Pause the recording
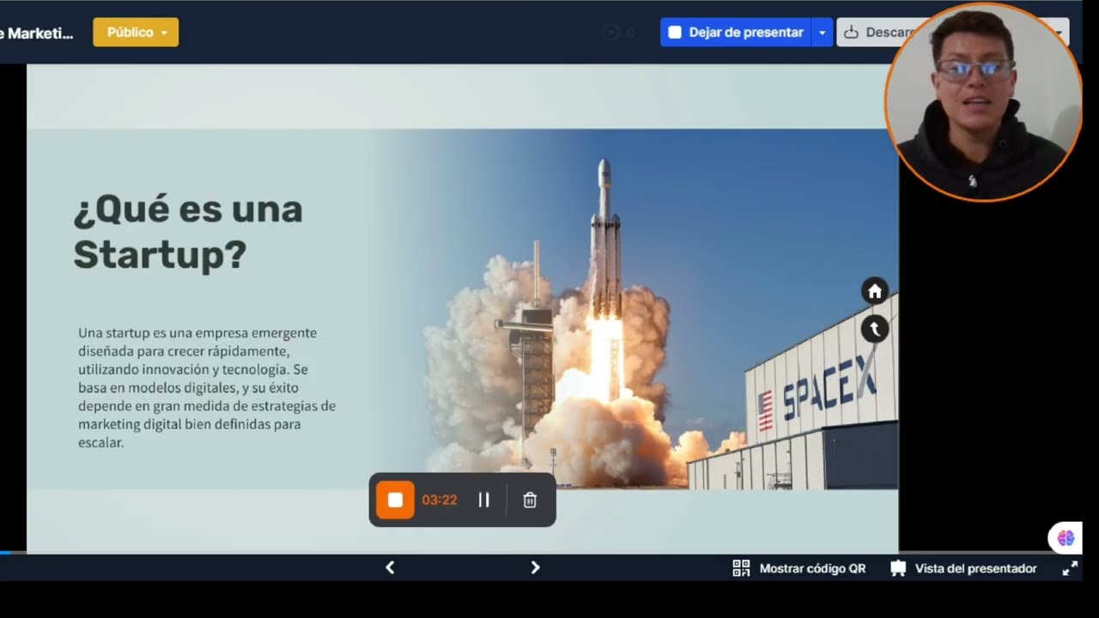The height and width of the screenshot is (618, 1099). (484, 500)
